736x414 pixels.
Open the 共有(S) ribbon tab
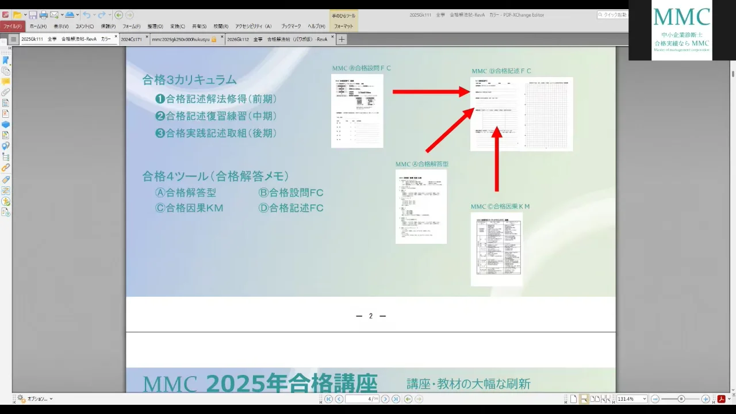click(x=200, y=26)
